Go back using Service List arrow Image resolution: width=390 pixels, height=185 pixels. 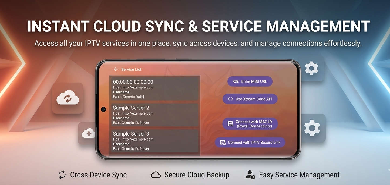[x=116, y=69]
